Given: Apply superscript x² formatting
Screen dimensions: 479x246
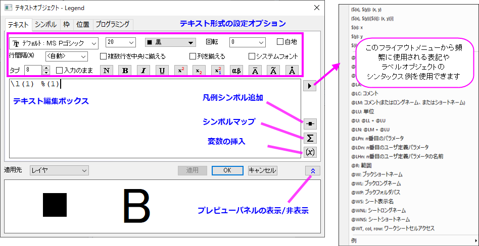Looking at the screenshot, I should (x=180, y=71).
